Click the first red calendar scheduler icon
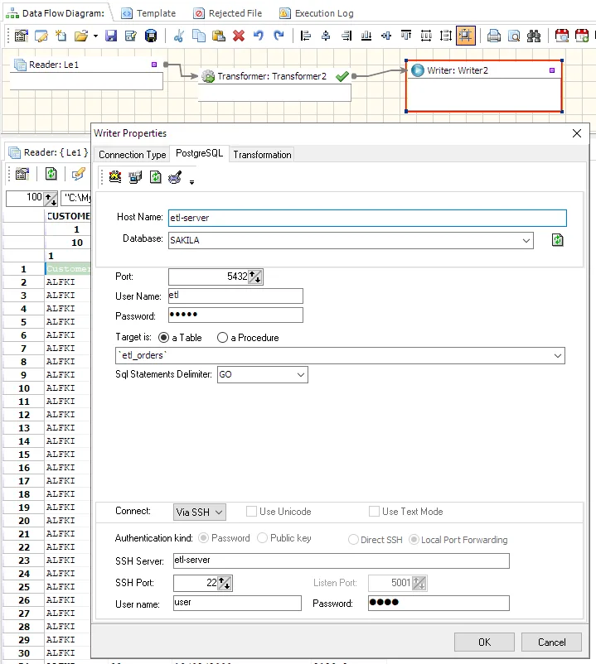This screenshot has width=596, height=664. click(x=562, y=36)
